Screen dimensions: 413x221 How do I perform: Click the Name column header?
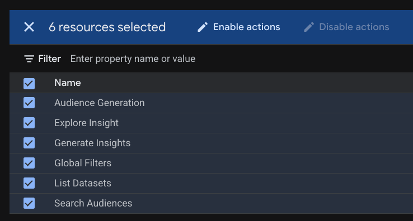click(x=67, y=83)
